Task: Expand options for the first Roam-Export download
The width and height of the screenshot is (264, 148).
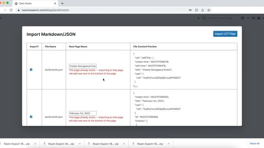Action: (x=35, y=144)
